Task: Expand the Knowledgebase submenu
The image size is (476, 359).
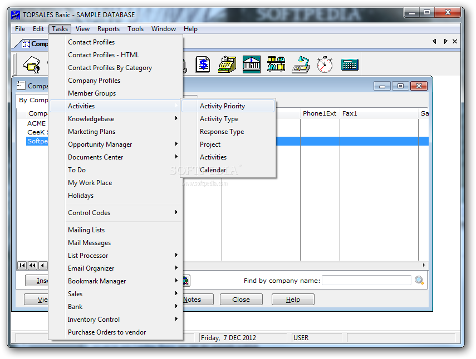Action: click(176, 118)
